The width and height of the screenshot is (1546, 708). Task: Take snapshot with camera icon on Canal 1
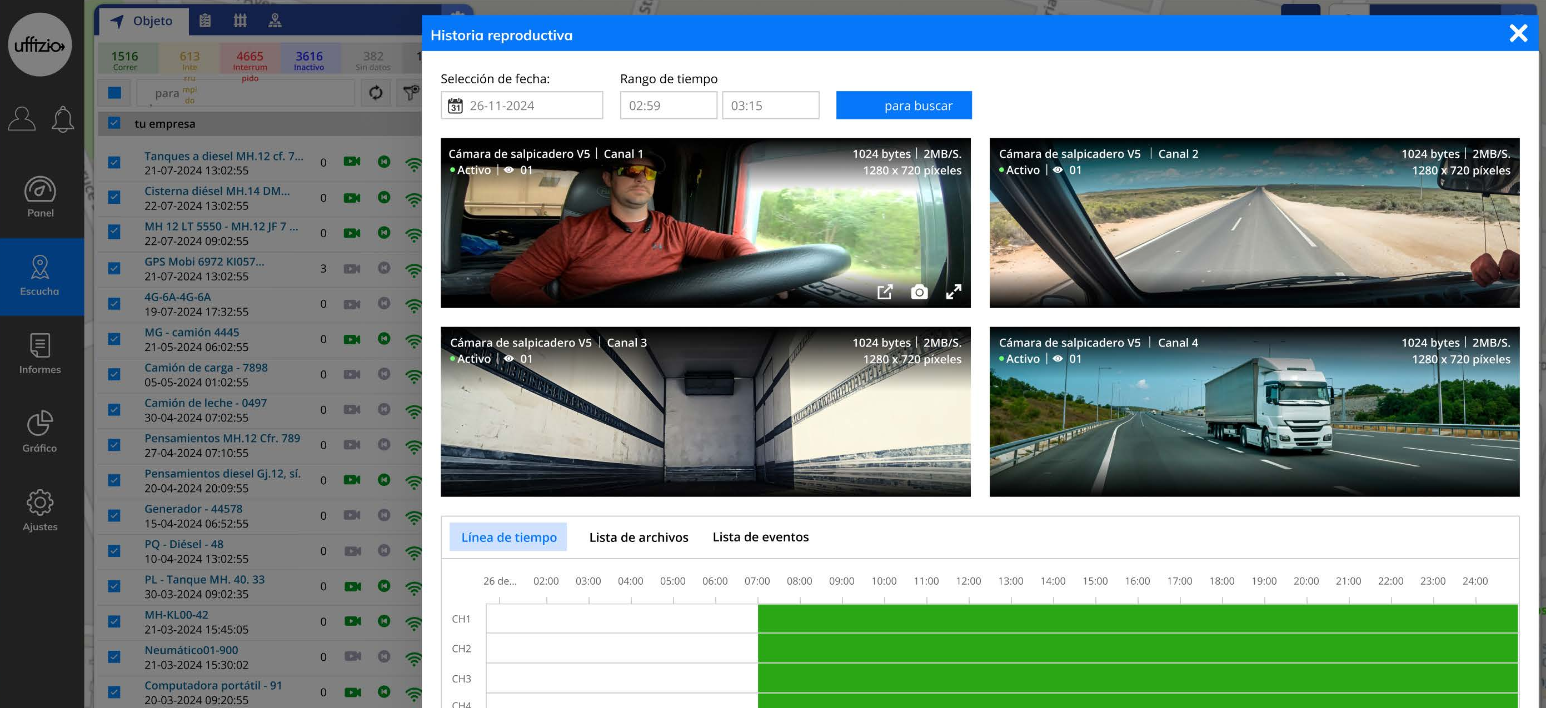click(919, 292)
